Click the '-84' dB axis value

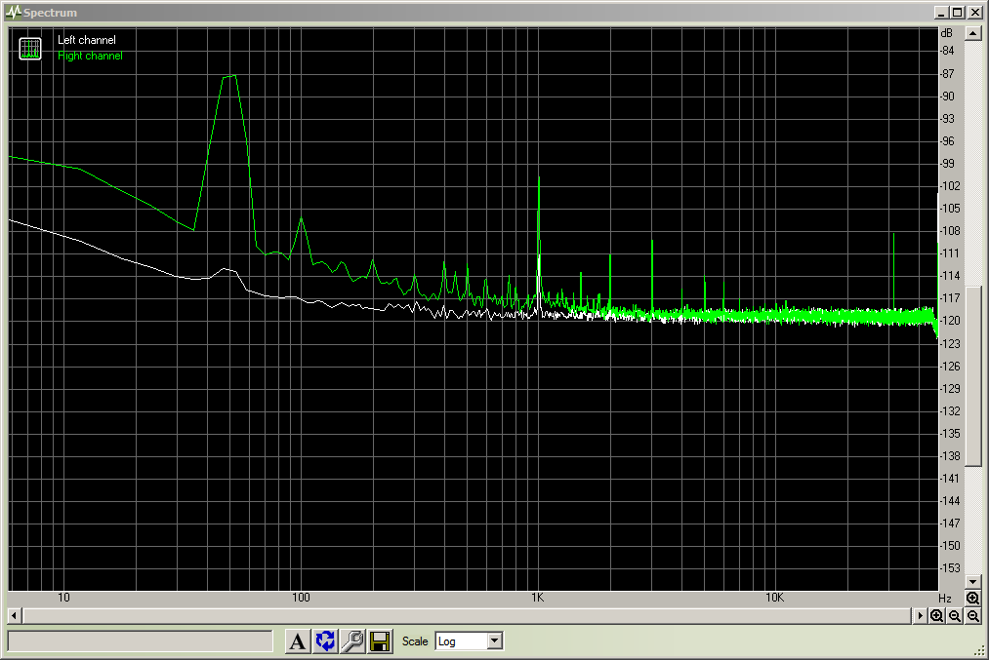(947, 51)
